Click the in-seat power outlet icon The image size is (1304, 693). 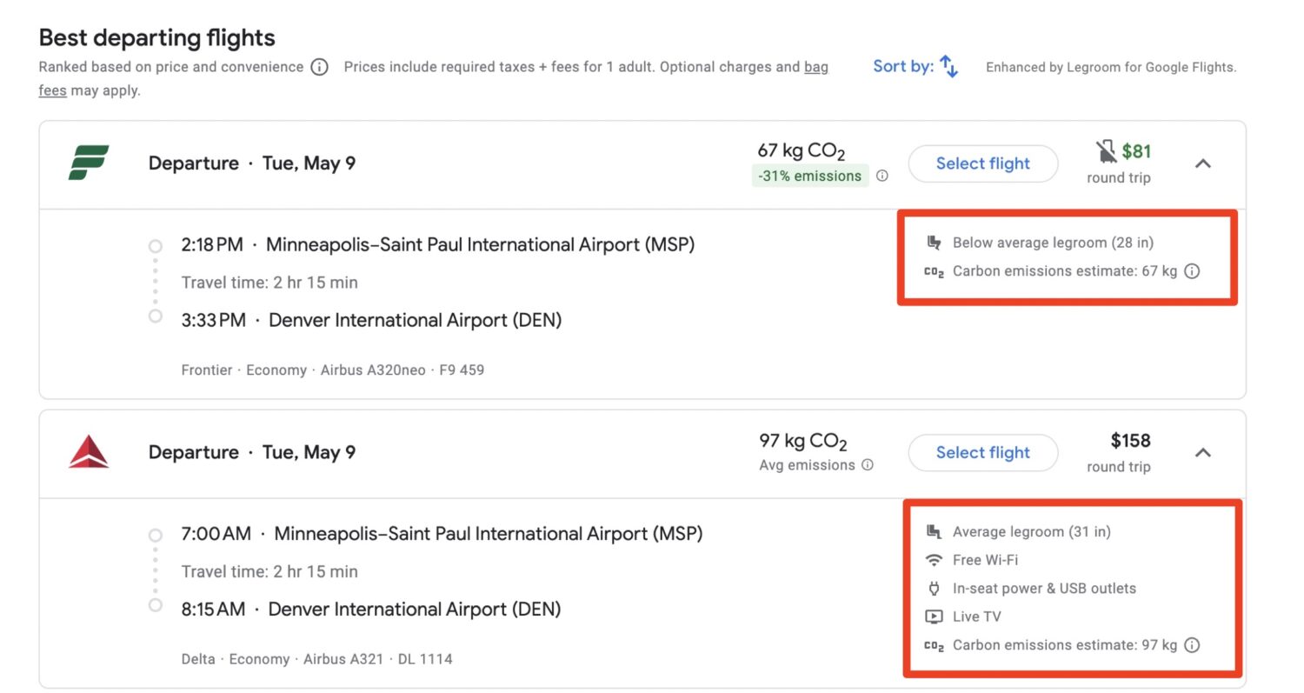click(935, 589)
